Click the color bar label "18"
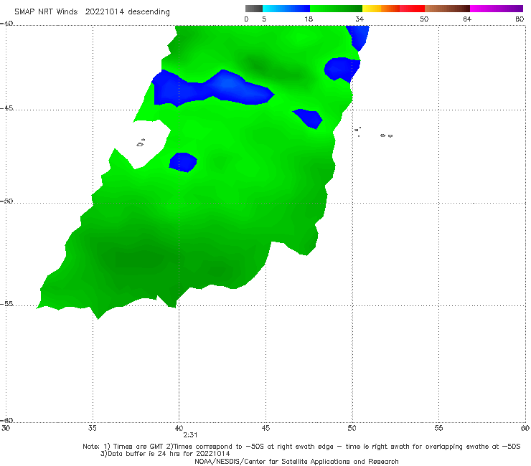 (309, 19)
